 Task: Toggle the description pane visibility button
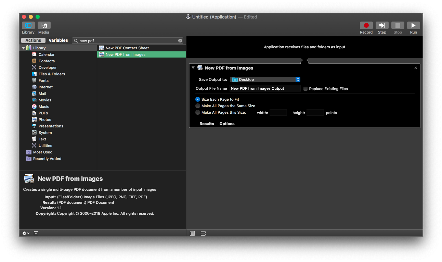point(36,233)
